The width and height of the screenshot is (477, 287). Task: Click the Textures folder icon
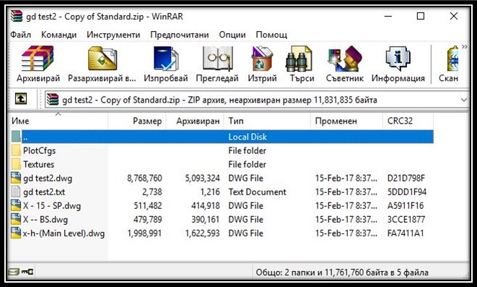pyautogui.click(x=16, y=164)
